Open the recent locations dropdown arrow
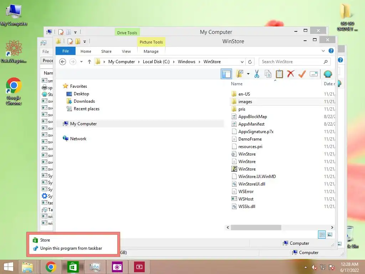 (x=82, y=62)
